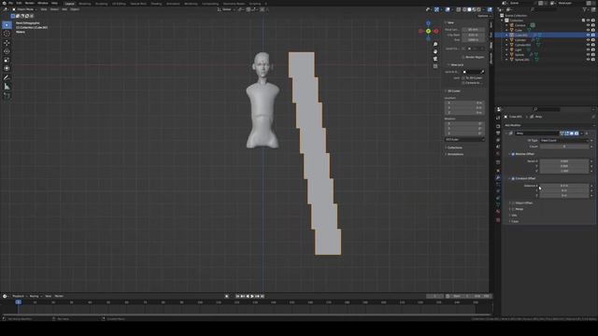Screen dimensions: 598x336
Task: Click the Array modifier name field
Action: (x=537, y=133)
